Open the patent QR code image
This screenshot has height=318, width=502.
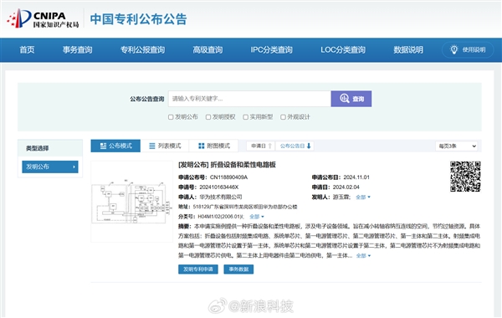(465, 177)
